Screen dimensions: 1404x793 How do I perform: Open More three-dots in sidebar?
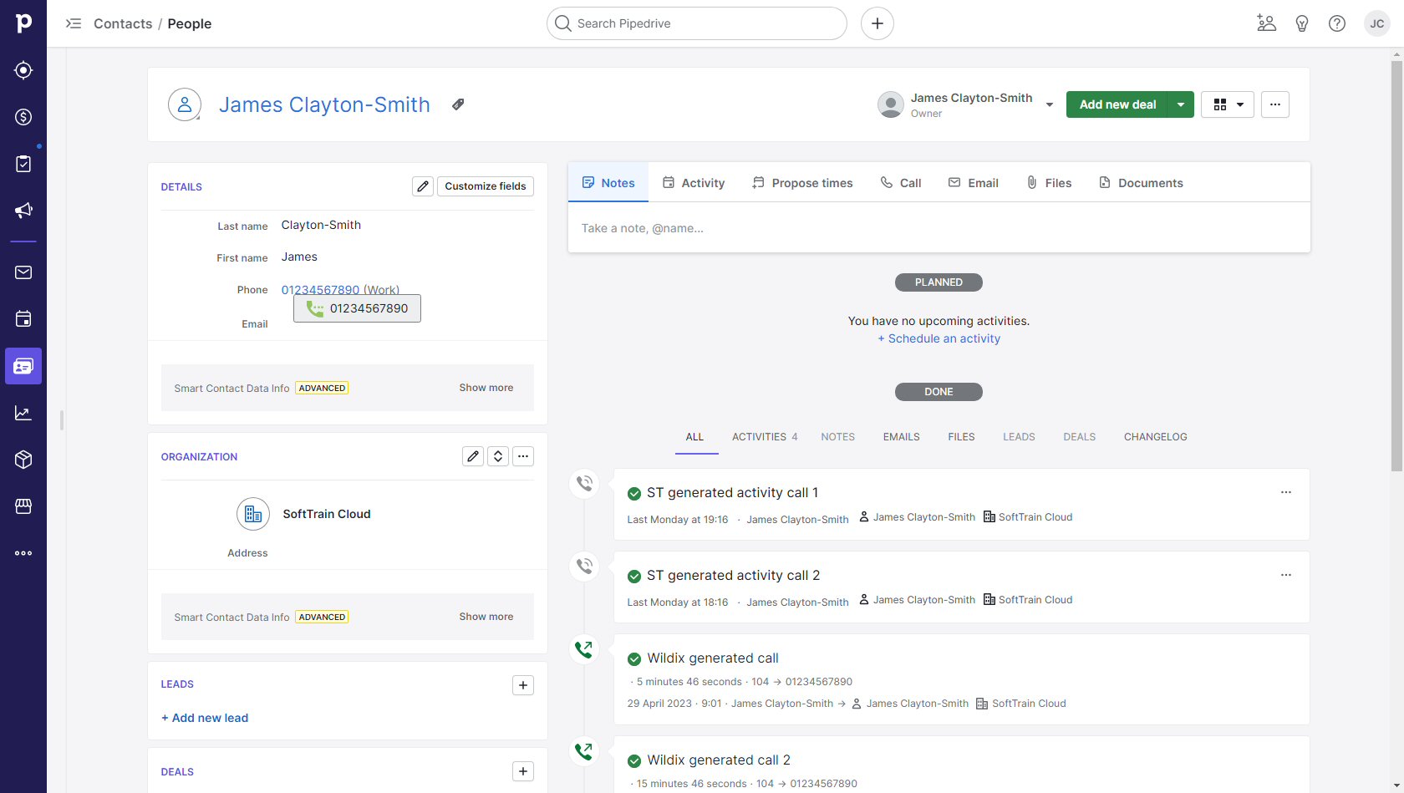tap(23, 553)
